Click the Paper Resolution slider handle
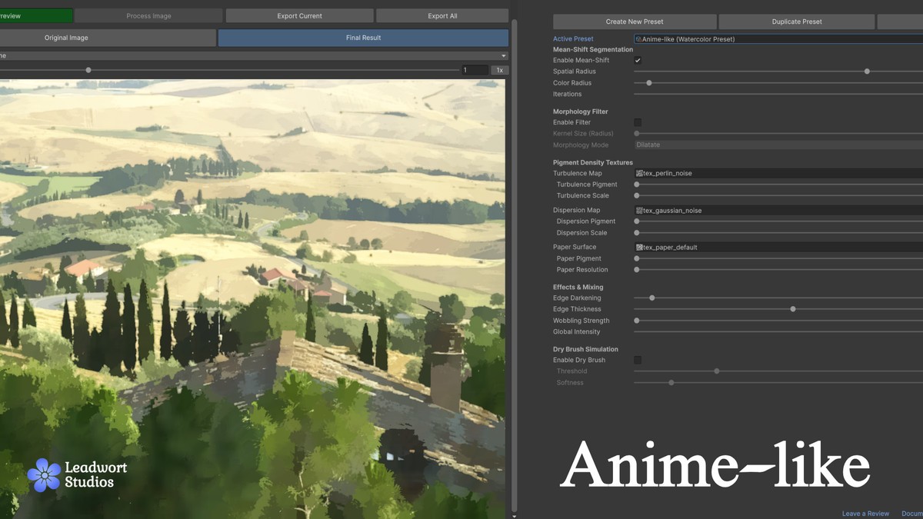The image size is (923, 519). 637,270
